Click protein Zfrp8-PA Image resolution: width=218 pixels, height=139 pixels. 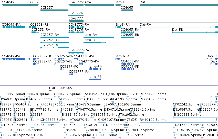pos(118,59)
